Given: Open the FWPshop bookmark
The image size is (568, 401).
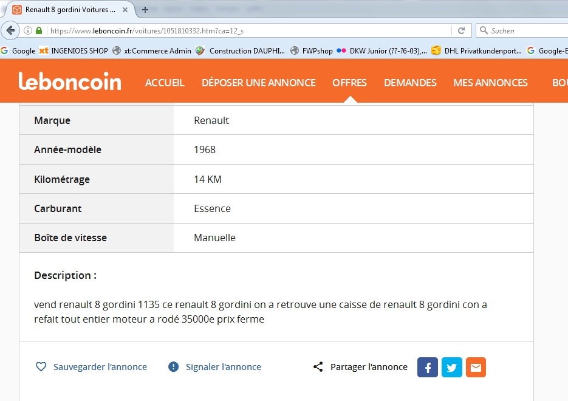Looking at the screenshot, I should pyautogui.click(x=312, y=50).
